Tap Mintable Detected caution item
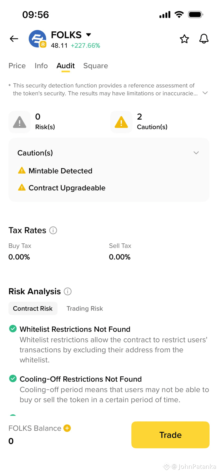The width and height of the screenshot is (218, 473). pyautogui.click(x=55, y=171)
